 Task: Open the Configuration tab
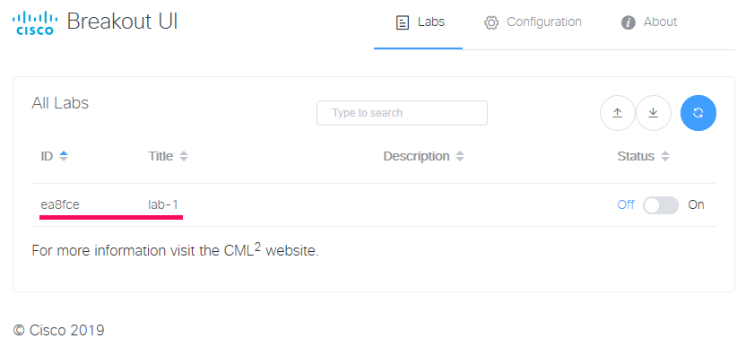click(x=533, y=22)
